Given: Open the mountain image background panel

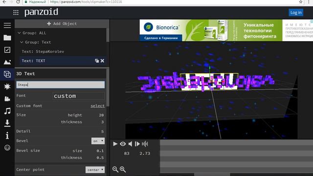Looking at the screenshot, I should pos(7,62).
